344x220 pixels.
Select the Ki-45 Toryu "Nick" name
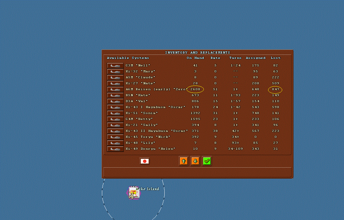[148, 137]
